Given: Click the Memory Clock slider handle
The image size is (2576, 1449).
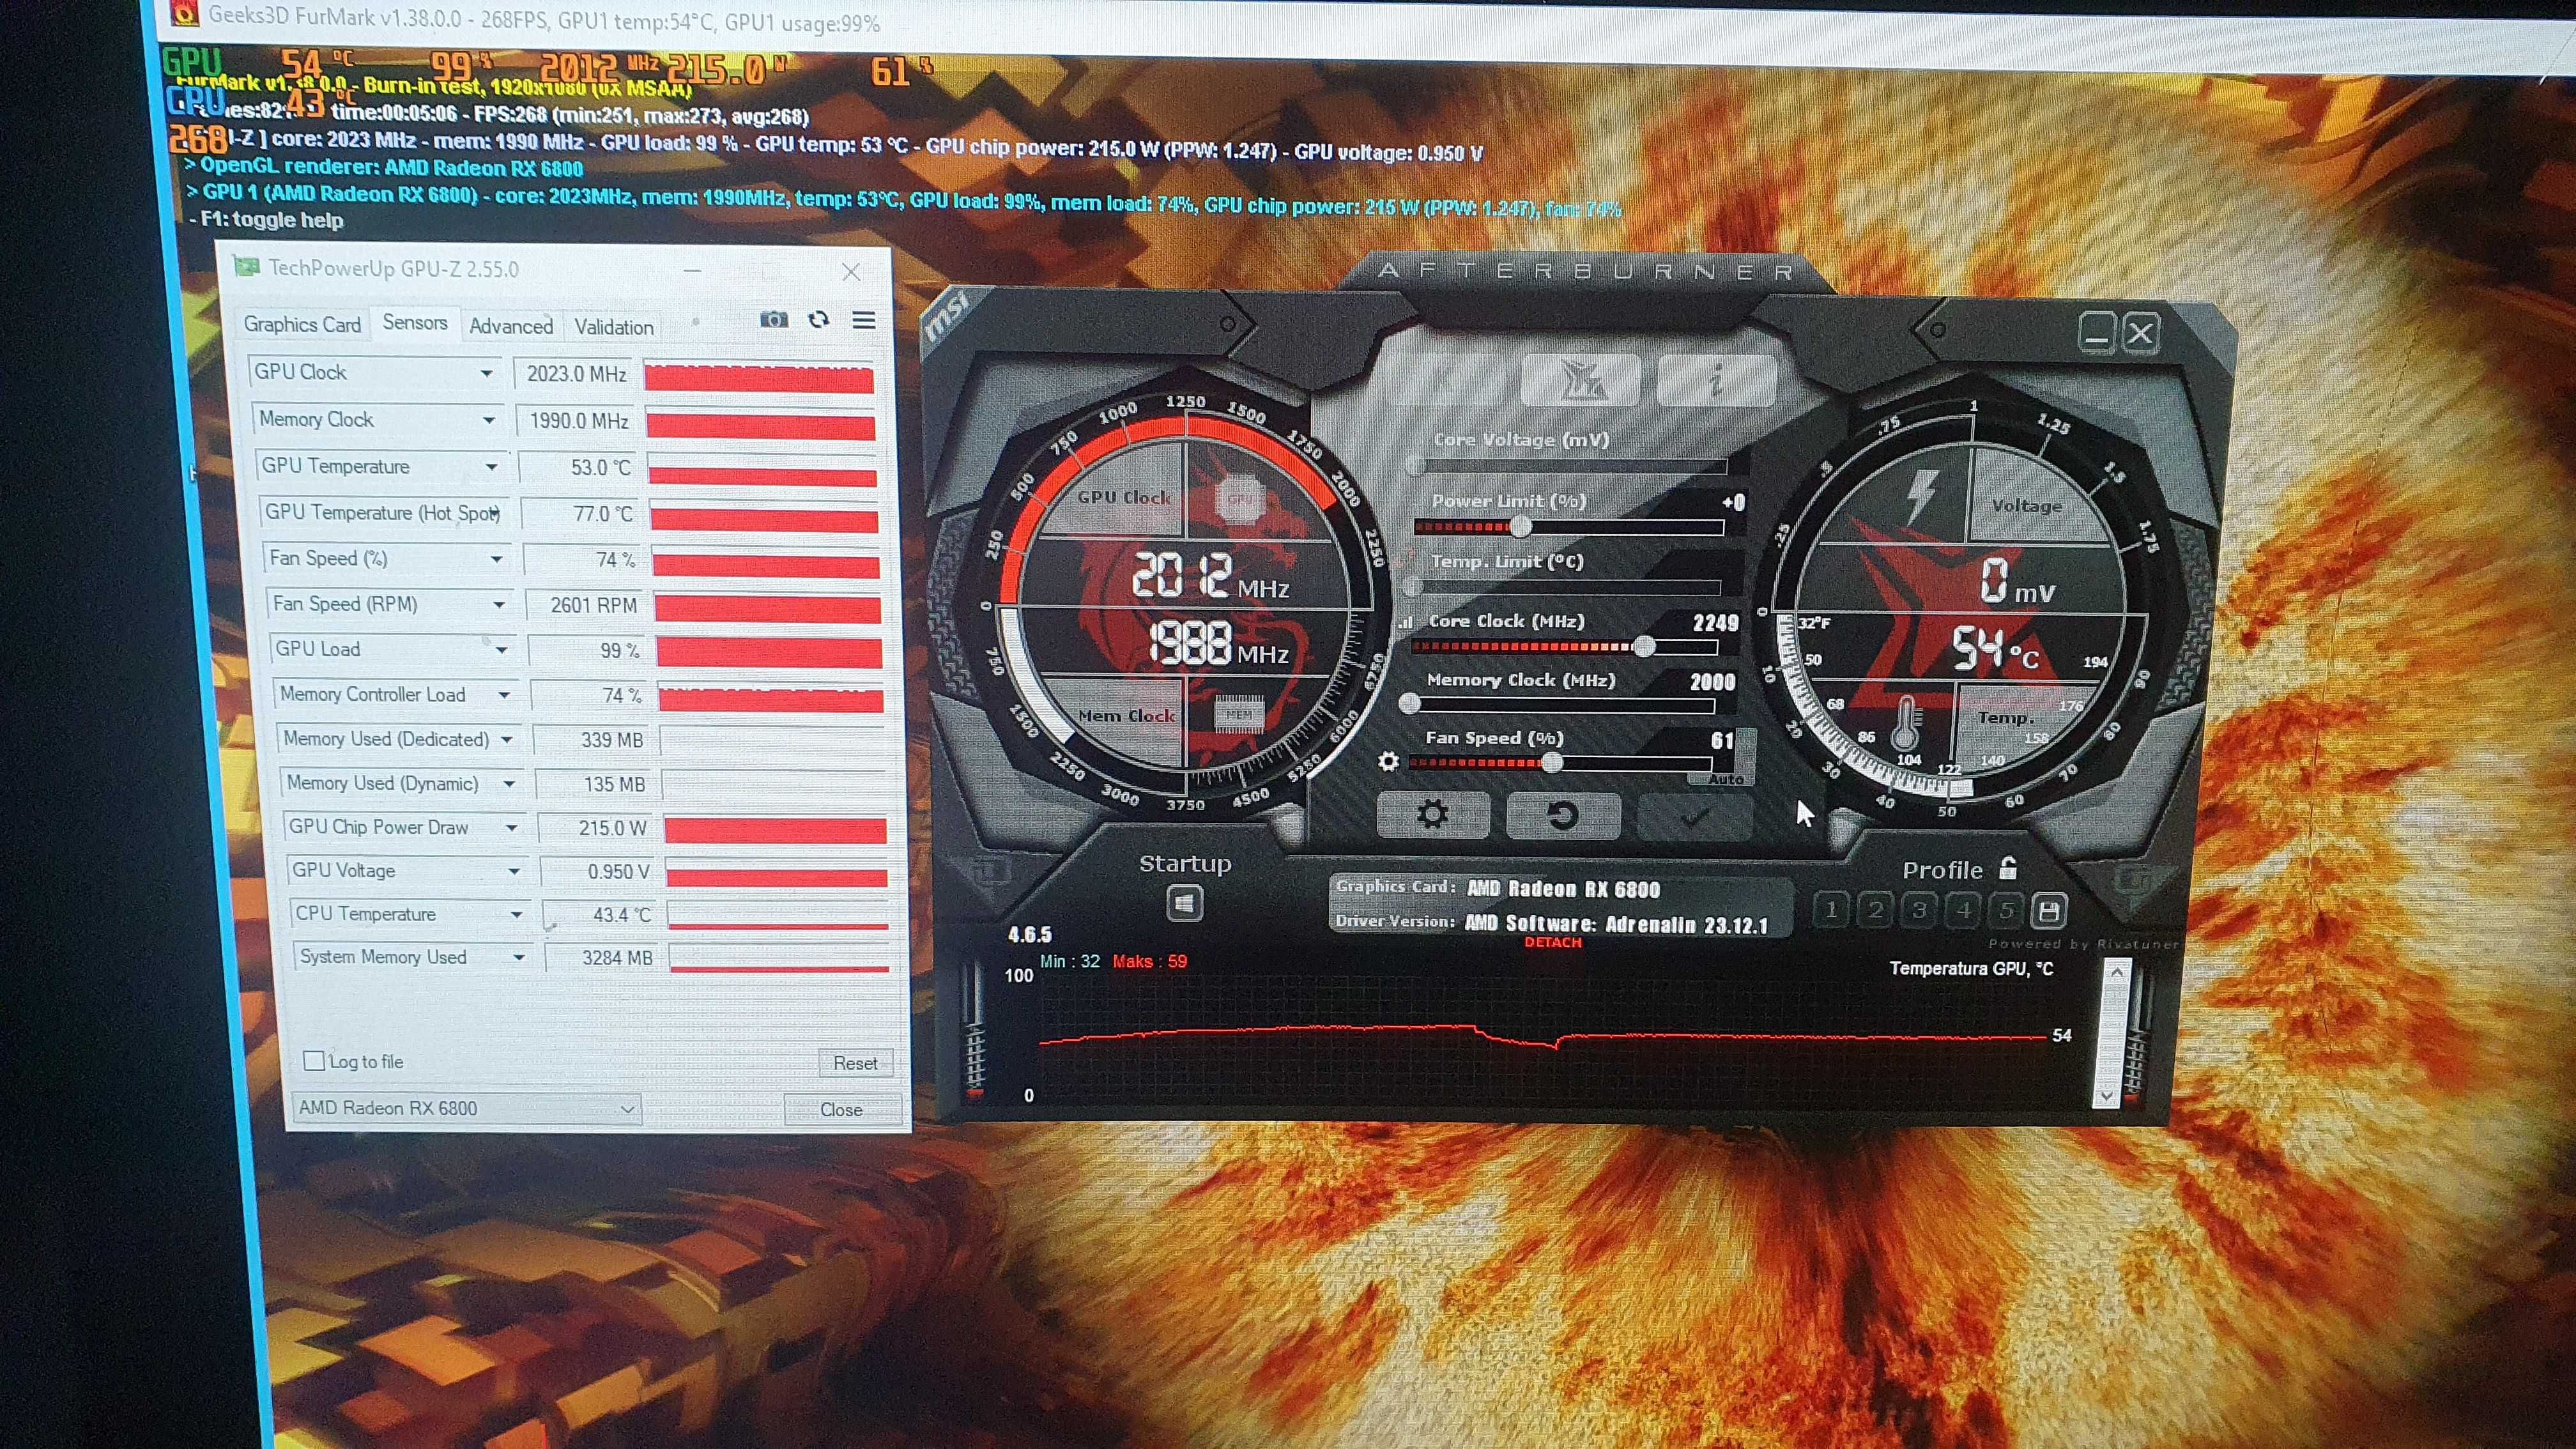Looking at the screenshot, I should [1410, 704].
